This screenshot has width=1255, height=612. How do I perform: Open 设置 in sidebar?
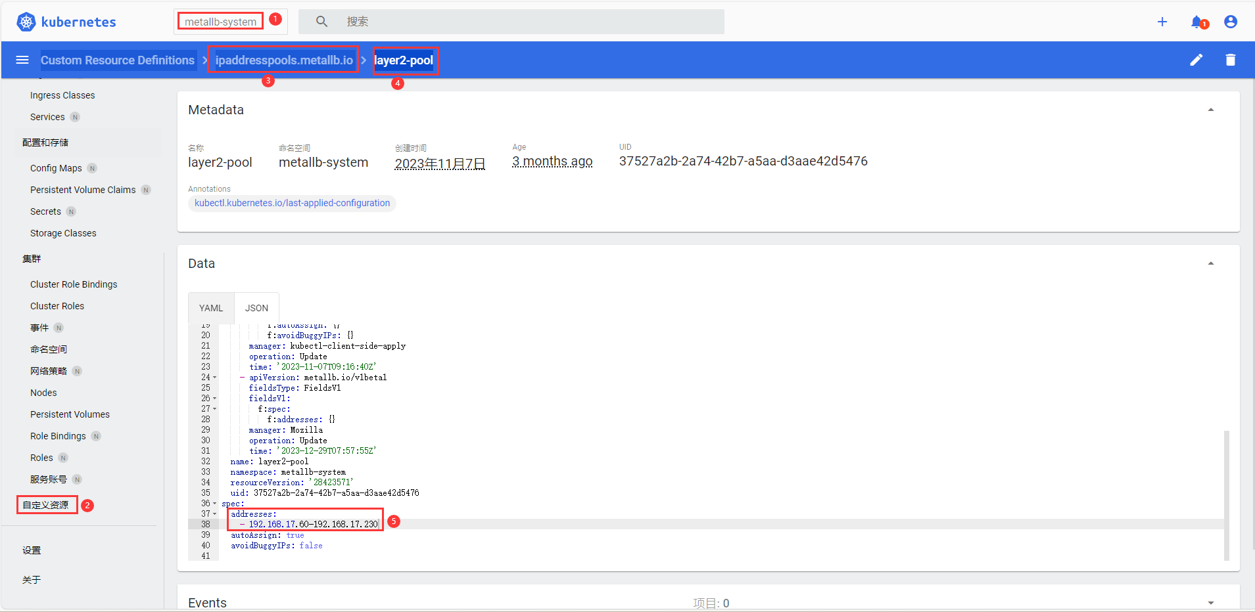coord(32,550)
